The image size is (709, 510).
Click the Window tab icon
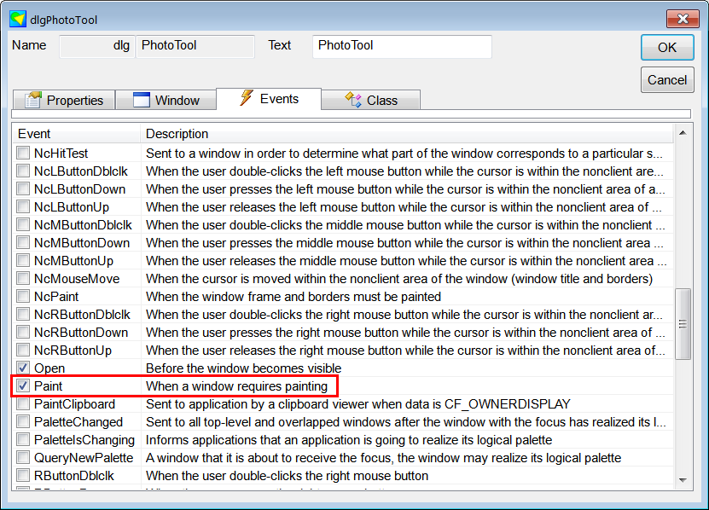(142, 100)
